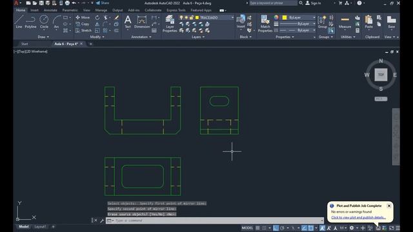This screenshot has height=232, width=413.
Task: Toggle the drawing grid display in status bar
Action: pyautogui.click(x=257, y=228)
